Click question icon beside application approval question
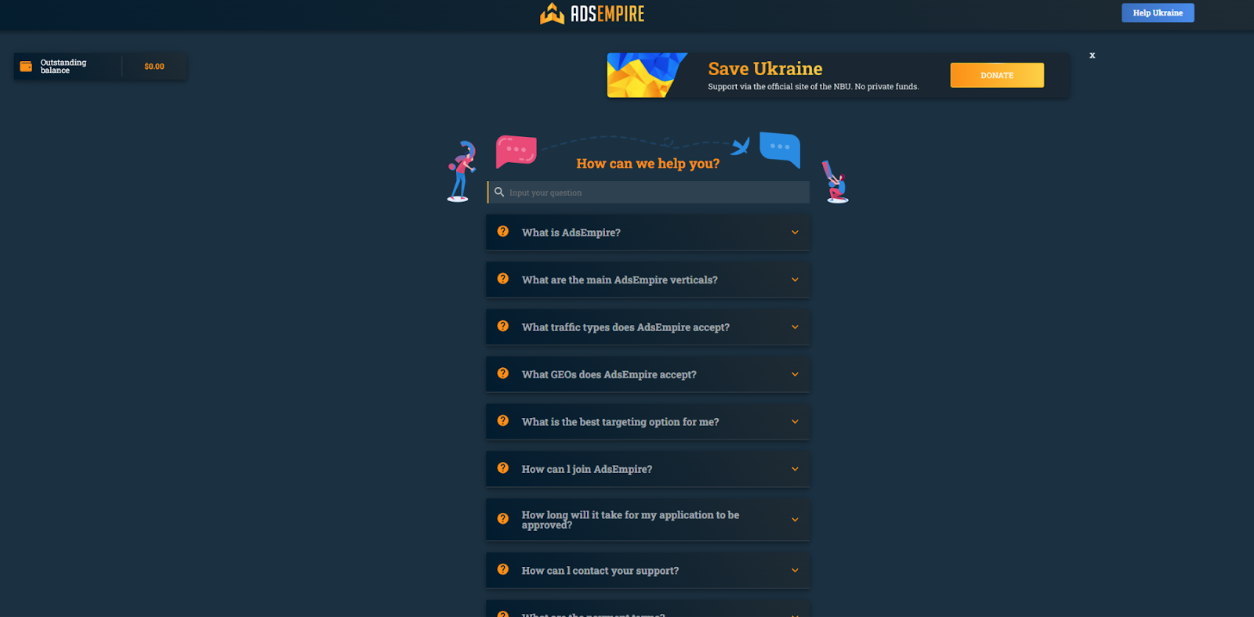1254x617 pixels. click(x=503, y=518)
